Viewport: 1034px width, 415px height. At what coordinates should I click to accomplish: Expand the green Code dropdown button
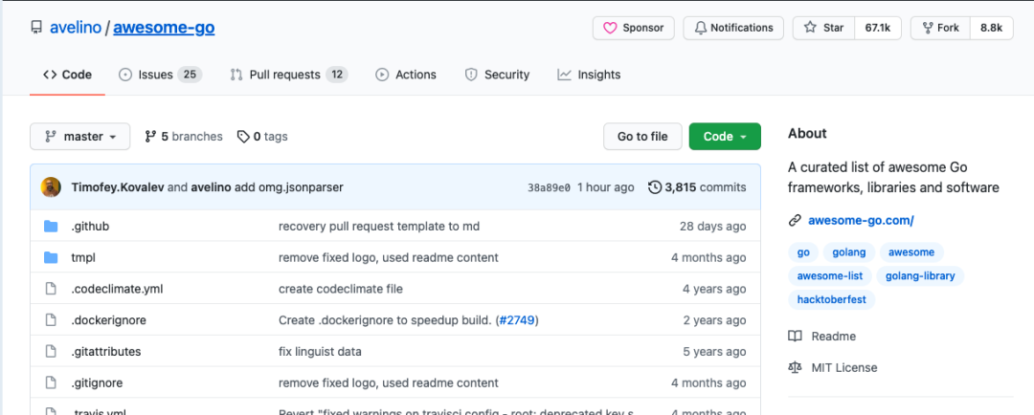tap(725, 137)
